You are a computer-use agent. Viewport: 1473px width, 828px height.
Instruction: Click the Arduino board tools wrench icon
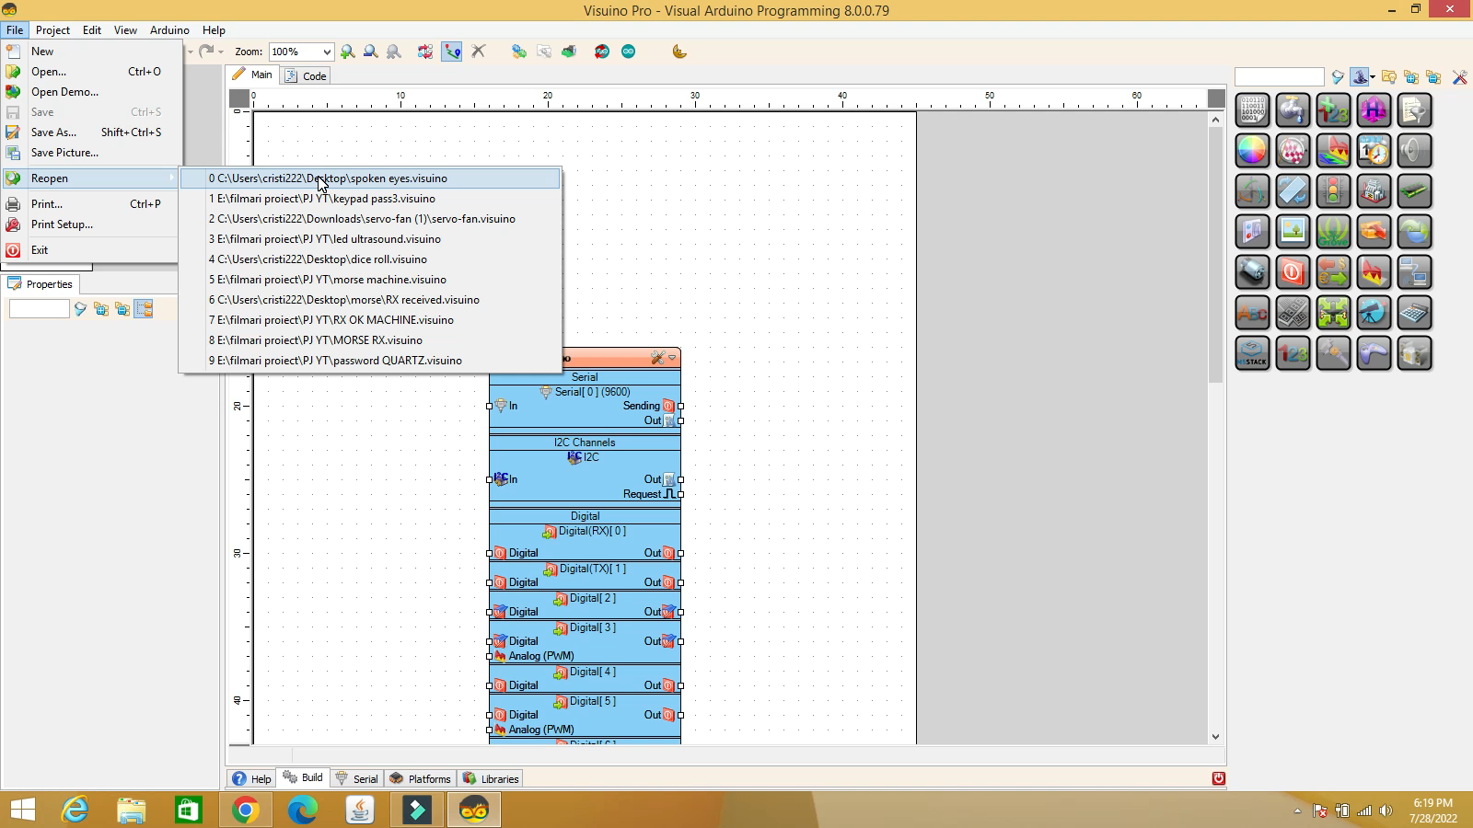tap(657, 358)
